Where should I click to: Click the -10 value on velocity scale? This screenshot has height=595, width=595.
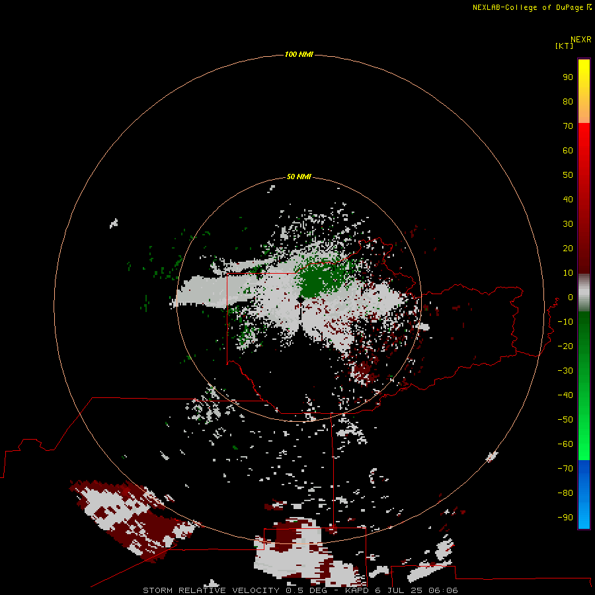click(565, 322)
